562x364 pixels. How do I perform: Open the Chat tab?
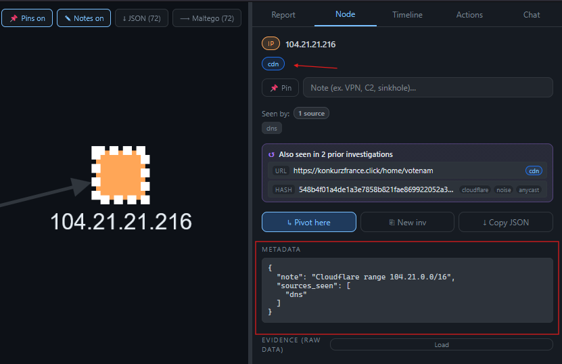click(531, 15)
